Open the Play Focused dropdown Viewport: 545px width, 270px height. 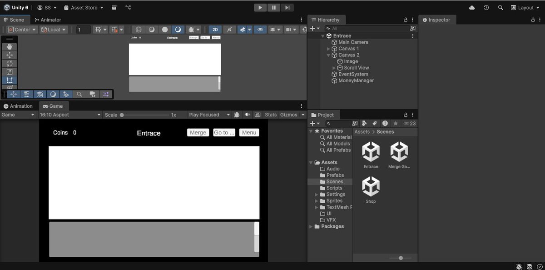pyautogui.click(x=209, y=115)
